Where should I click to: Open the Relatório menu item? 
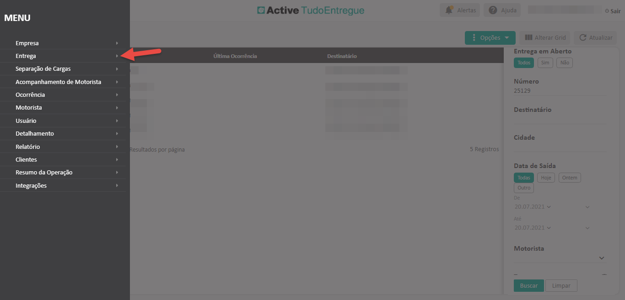click(27, 147)
